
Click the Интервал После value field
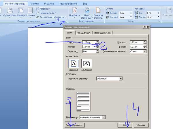[x=152, y=17]
